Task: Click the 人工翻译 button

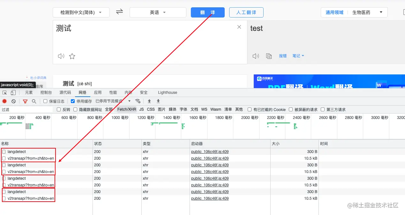Action: [246, 12]
